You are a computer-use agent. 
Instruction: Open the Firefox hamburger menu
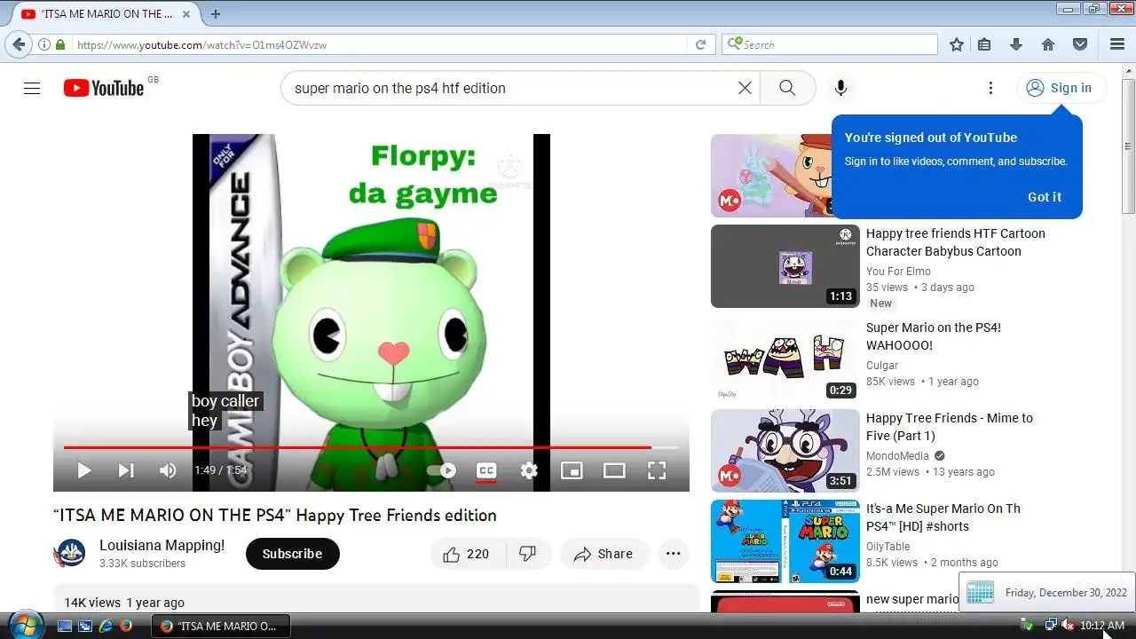coord(1117,44)
